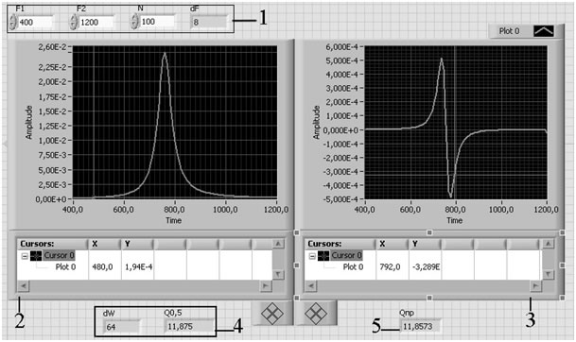The width and height of the screenshot is (576, 342).
Task: Click the Plot 0 legend line icon
Action: coord(544,31)
